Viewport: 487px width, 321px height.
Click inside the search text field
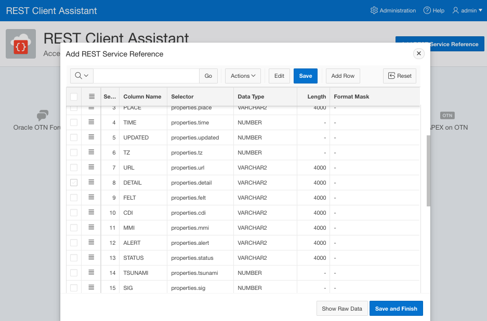click(x=146, y=76)
